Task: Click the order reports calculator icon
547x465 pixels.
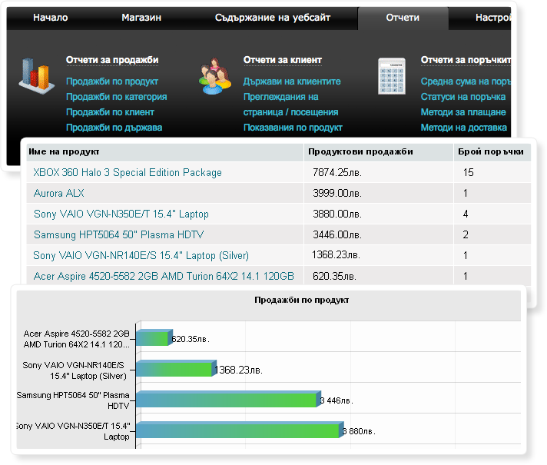Action: click(392, 77)
